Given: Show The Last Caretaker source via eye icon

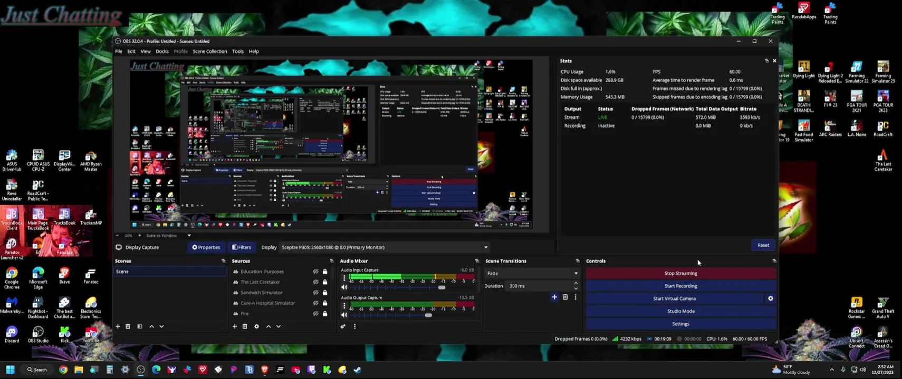Looking at the screenshot, I should click(315, 282).
